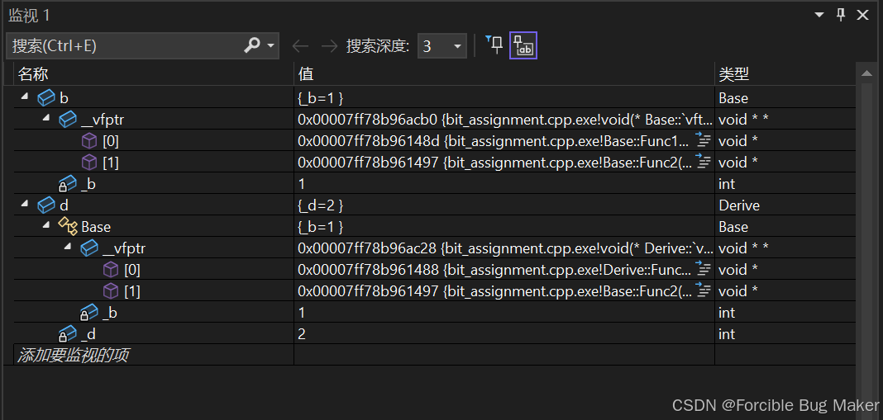Viewport: 883px width, 420px height.
Task: Open visualizer icon for Derive::Func1 value
Action: click(x=704, y=269)
